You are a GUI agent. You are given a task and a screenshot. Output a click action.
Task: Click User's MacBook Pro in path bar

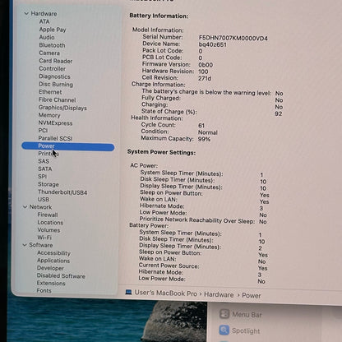coord(166,293)
